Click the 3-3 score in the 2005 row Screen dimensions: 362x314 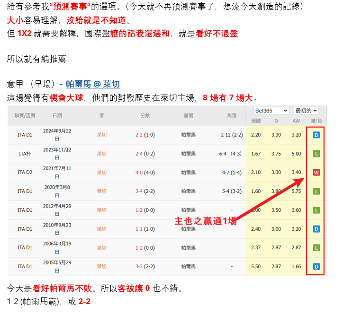(138, 267)
